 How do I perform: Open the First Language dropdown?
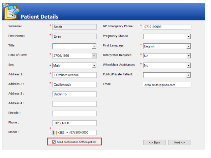point(188,46)
